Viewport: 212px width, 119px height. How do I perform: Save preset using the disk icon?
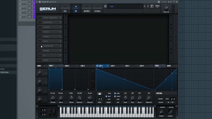pos(105,6)
